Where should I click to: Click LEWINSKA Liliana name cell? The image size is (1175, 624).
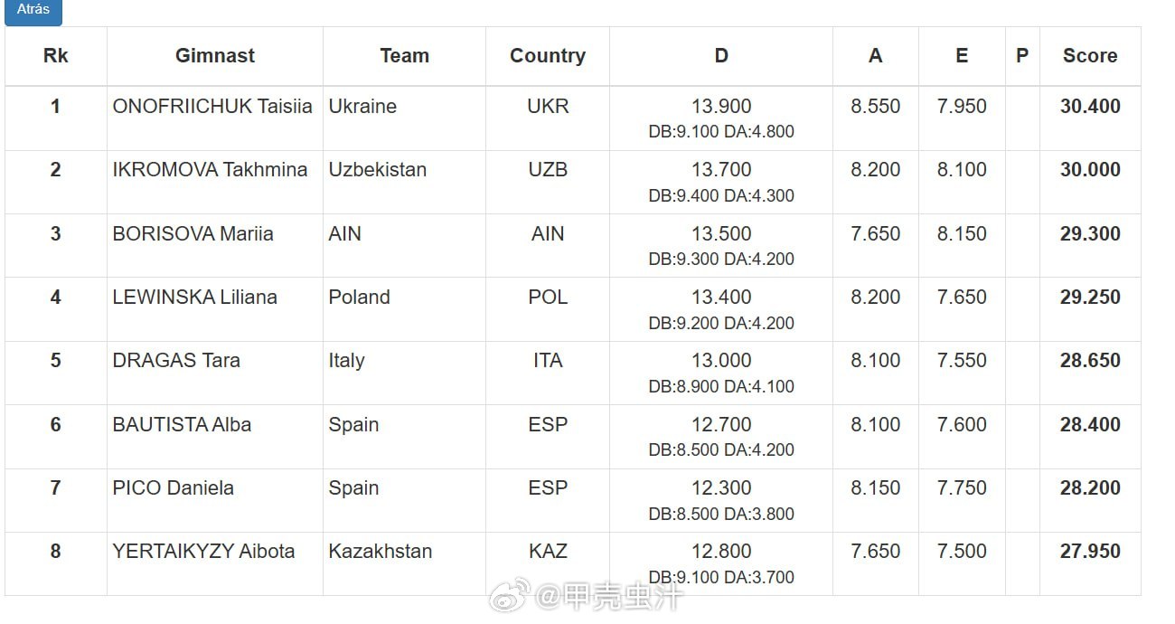(194, 298)
